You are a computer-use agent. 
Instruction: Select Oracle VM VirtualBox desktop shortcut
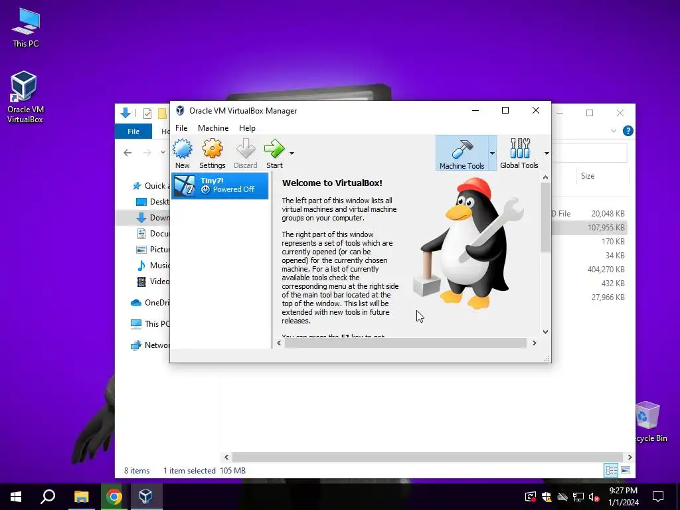click(25, 97)
